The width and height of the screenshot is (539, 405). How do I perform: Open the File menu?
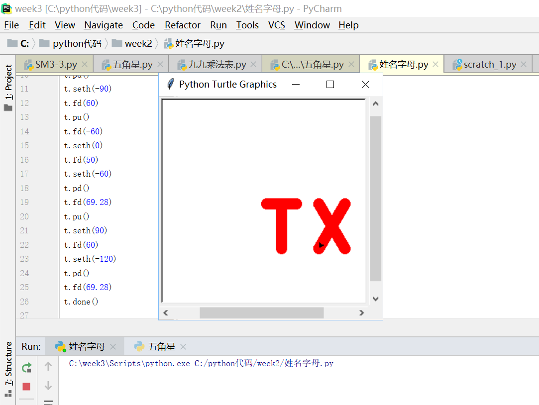pos(11,25)
